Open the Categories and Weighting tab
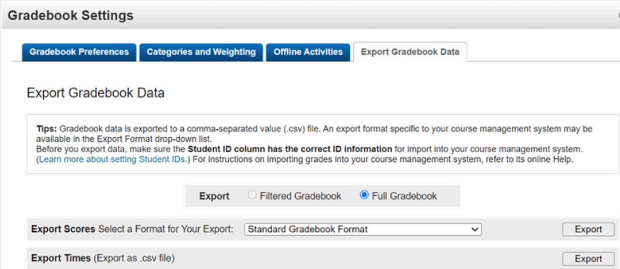The height and width of the screenshot is (269, 620). (201, 52)
